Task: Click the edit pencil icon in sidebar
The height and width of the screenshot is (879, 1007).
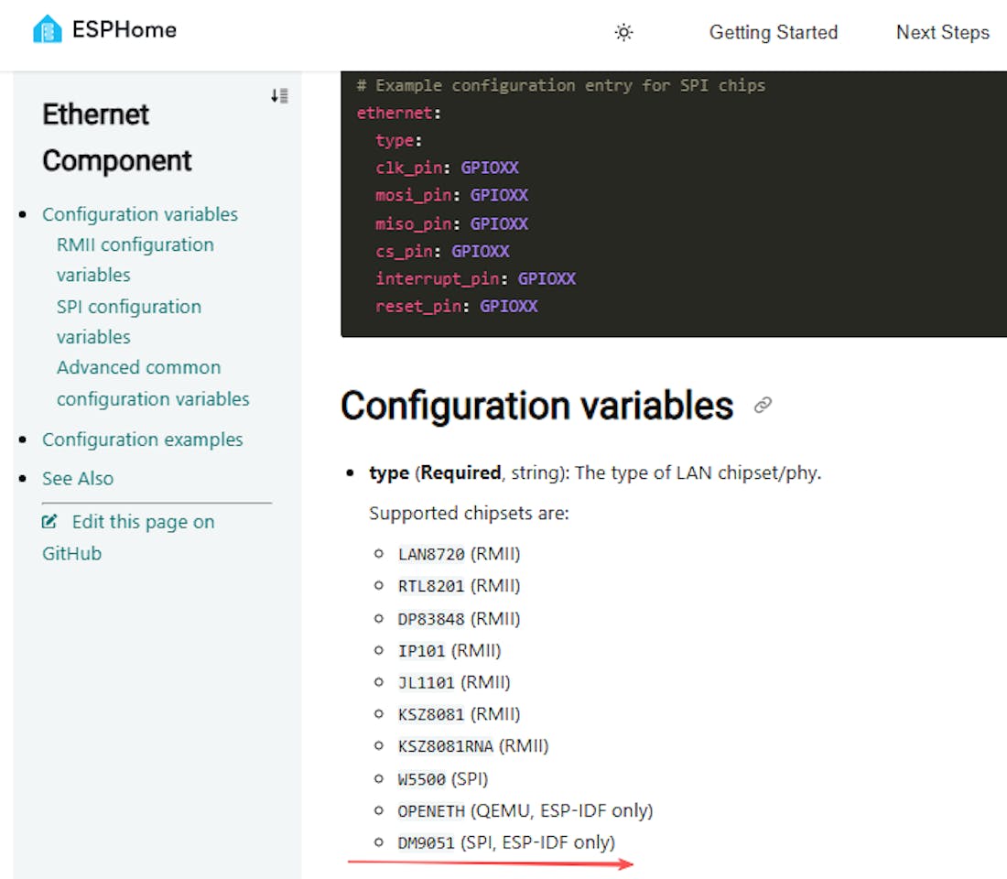Action: point(49,522)
